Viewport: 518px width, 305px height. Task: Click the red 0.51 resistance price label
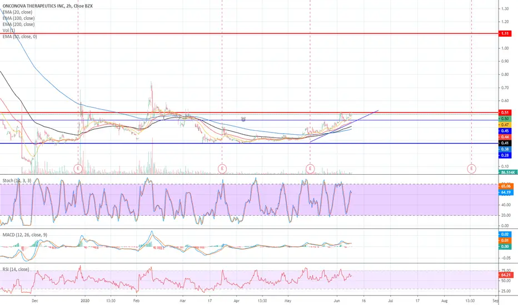pyautogui.click(x=505, y=113)
